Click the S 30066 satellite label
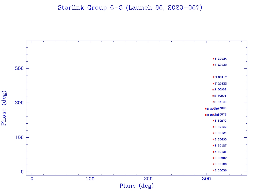260x195 pixels. click(220, 90)
